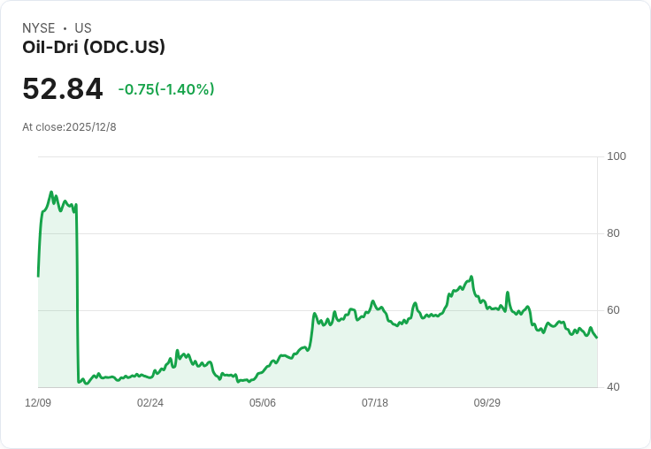Click the 09/29 date on x-axis
The image size is (651, 449).
(x=487, y=403)
